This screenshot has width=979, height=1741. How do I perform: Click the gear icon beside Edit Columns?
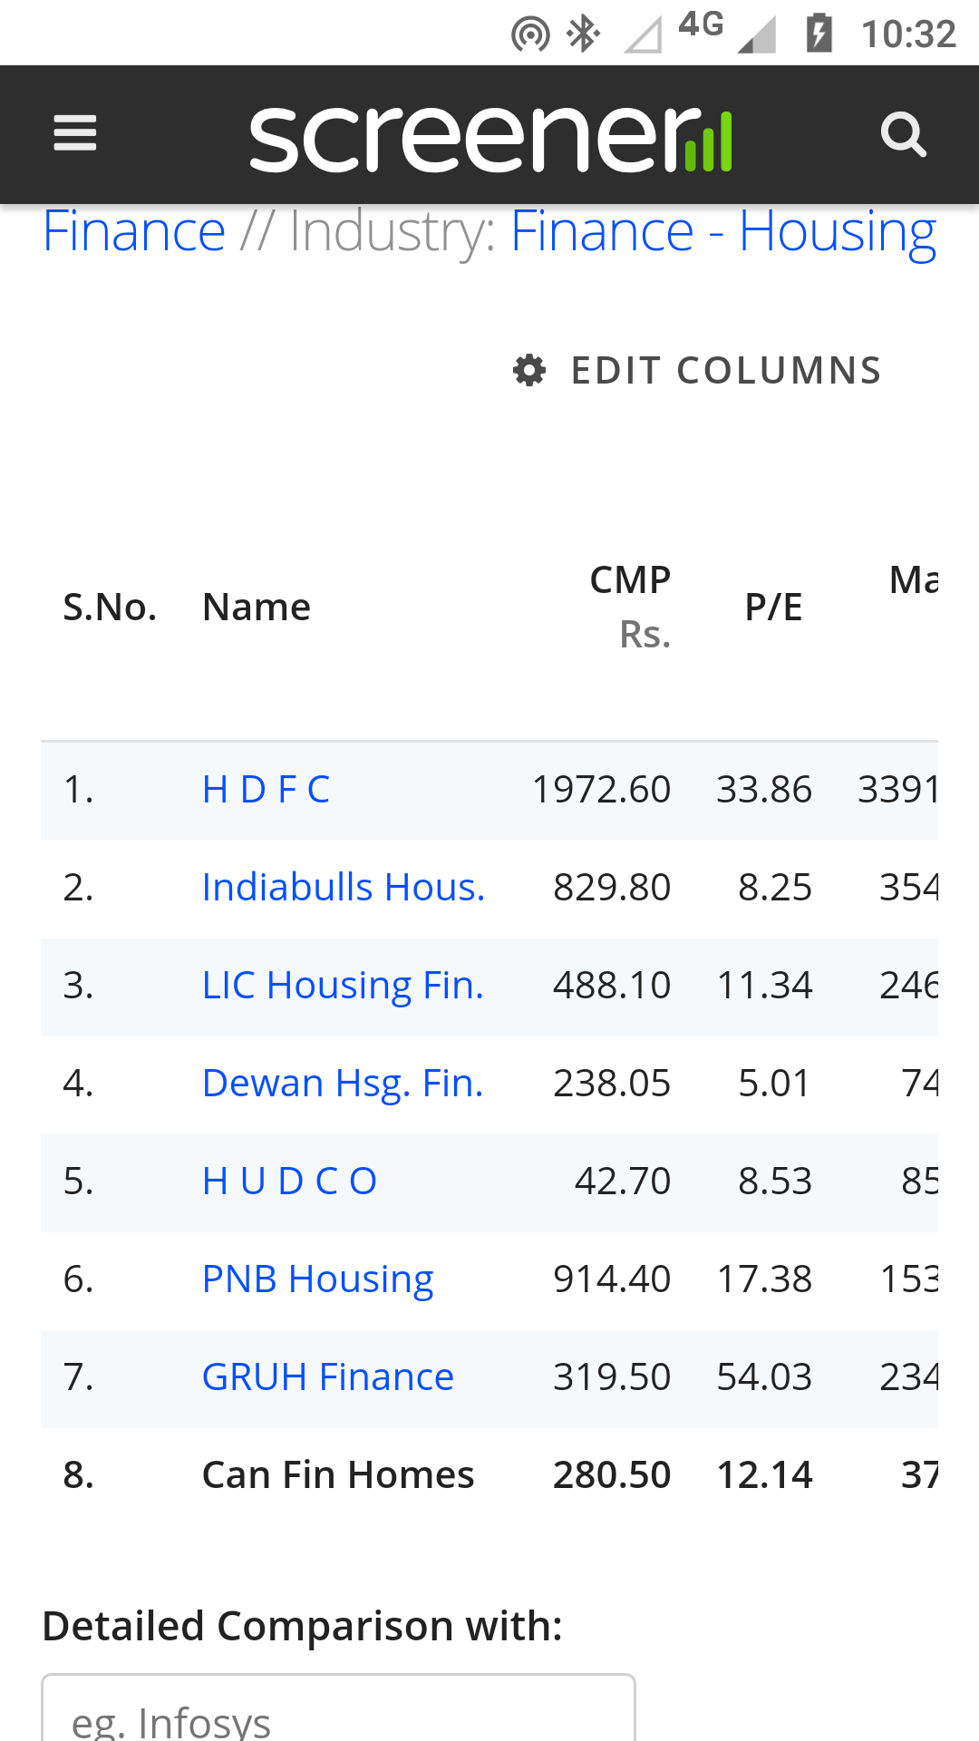tap(529, 371)
